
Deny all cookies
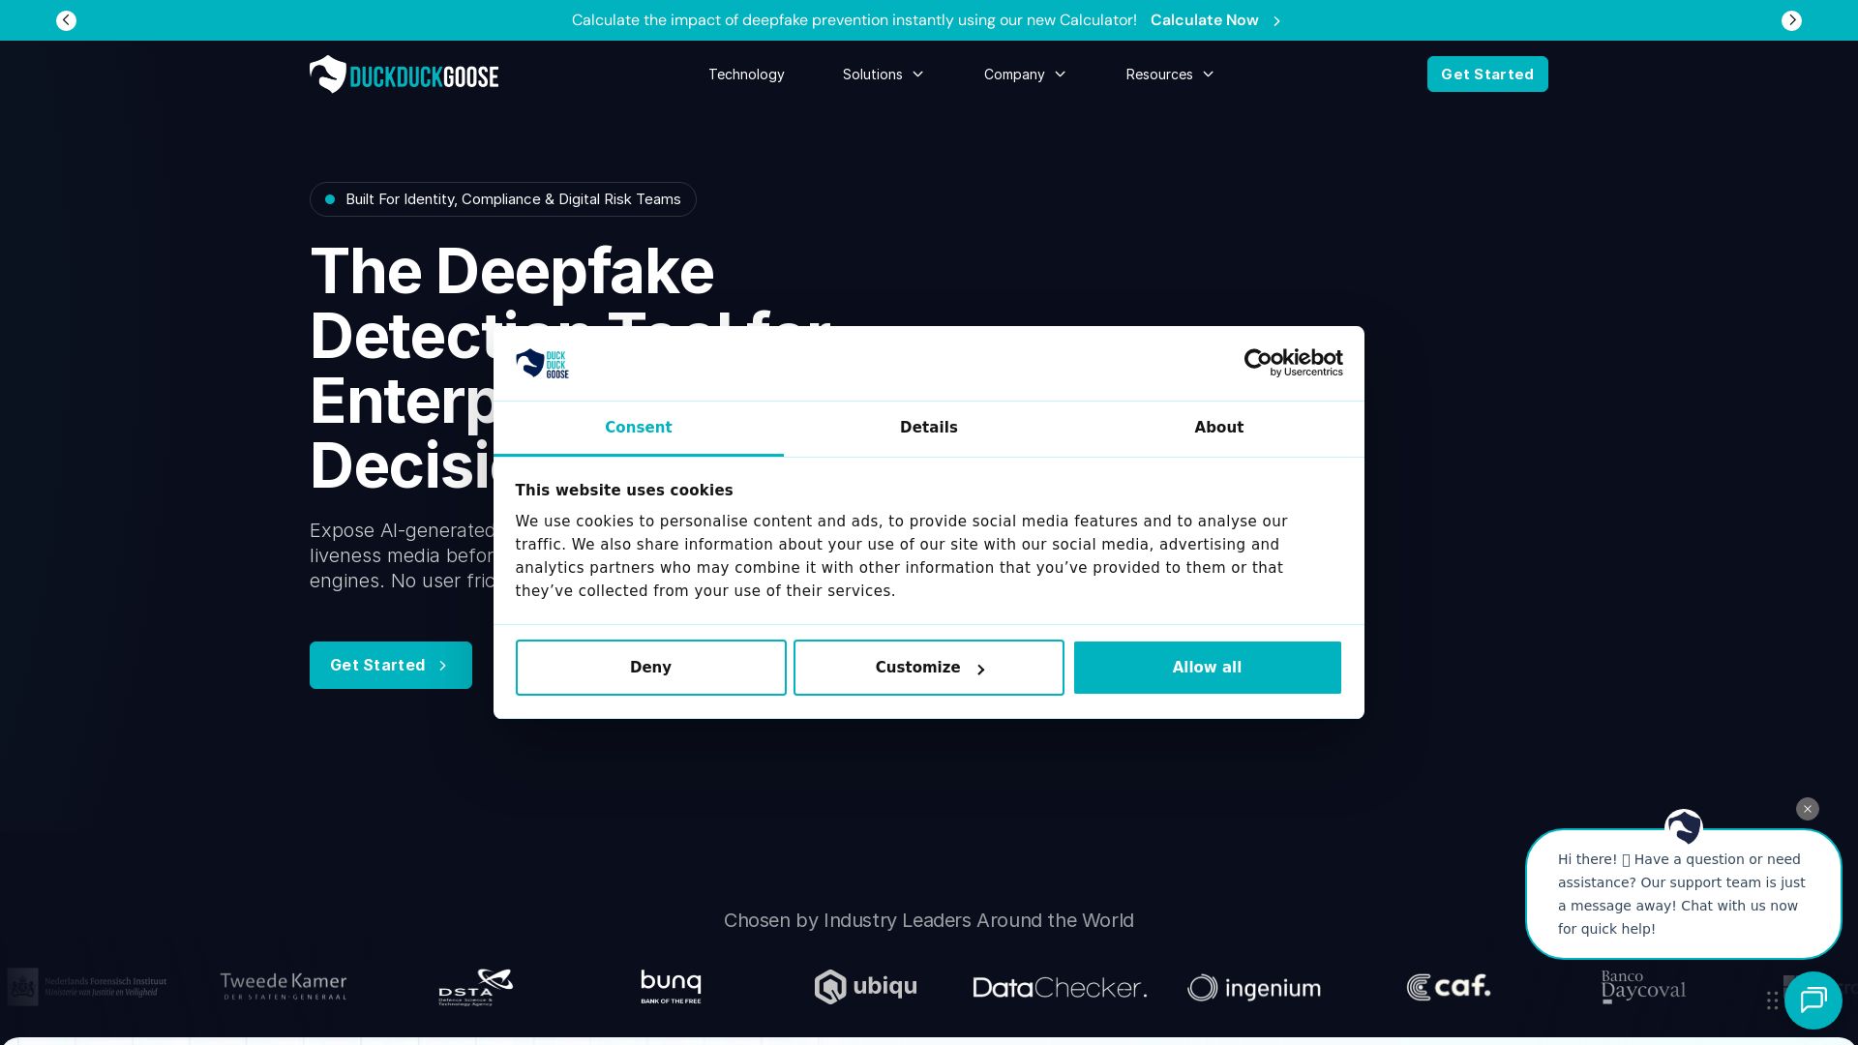click(x=650, y=667)
